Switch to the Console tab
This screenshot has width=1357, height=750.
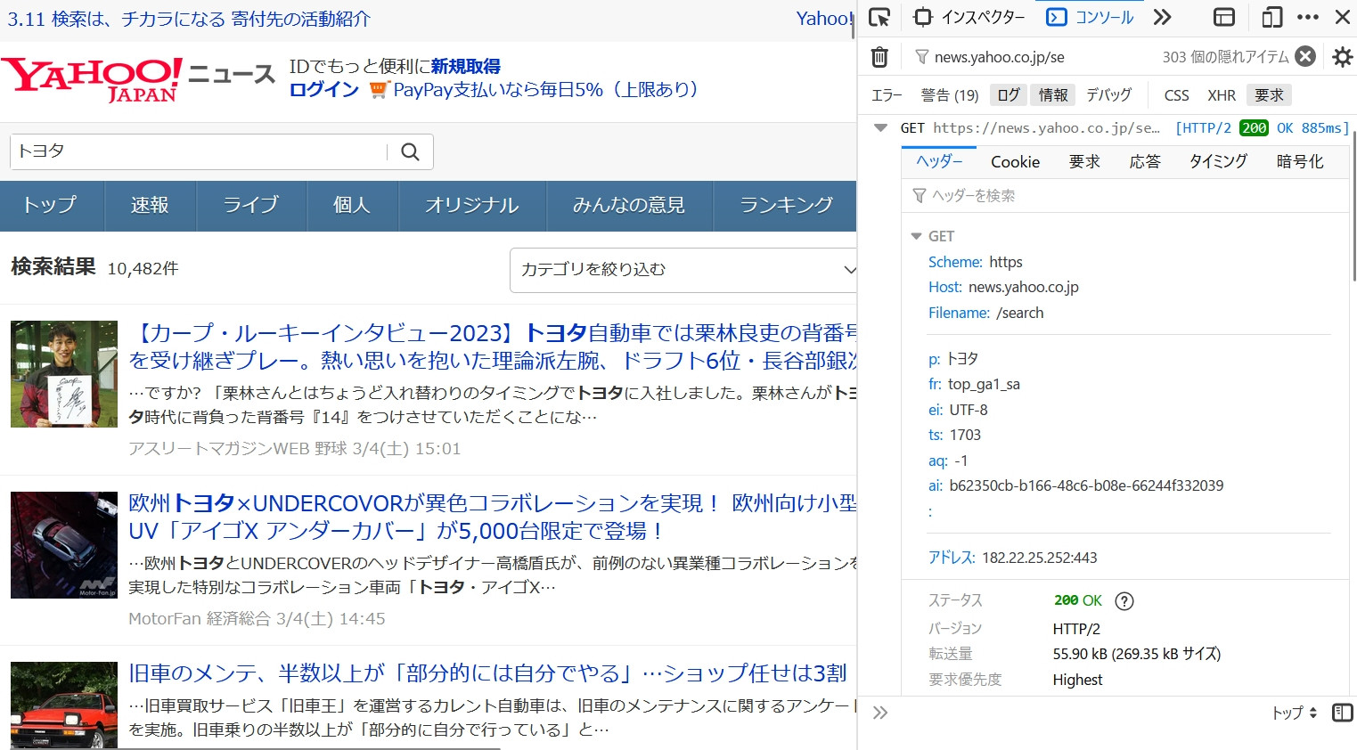pos(1091,17)
